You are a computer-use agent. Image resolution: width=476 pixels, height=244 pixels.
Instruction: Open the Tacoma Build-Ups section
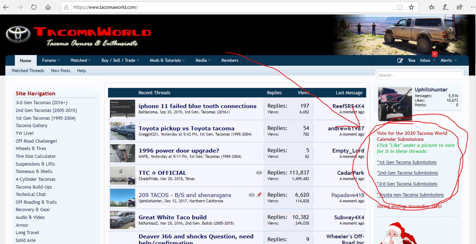click(34, 187)
